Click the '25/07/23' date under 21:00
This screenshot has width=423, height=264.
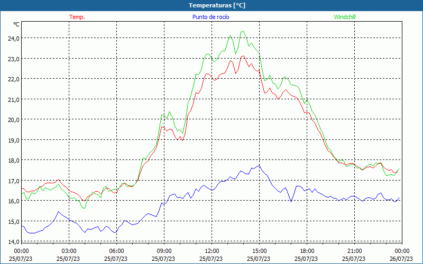354,259
